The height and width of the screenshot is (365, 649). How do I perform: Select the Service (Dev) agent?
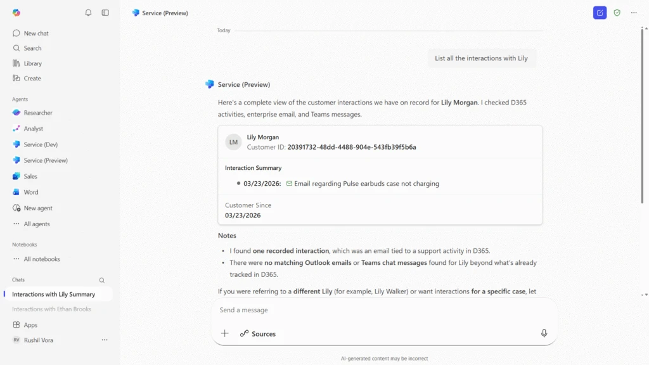coord(41,144)
